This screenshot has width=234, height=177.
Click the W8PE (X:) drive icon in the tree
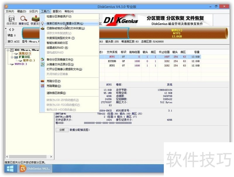12,64
